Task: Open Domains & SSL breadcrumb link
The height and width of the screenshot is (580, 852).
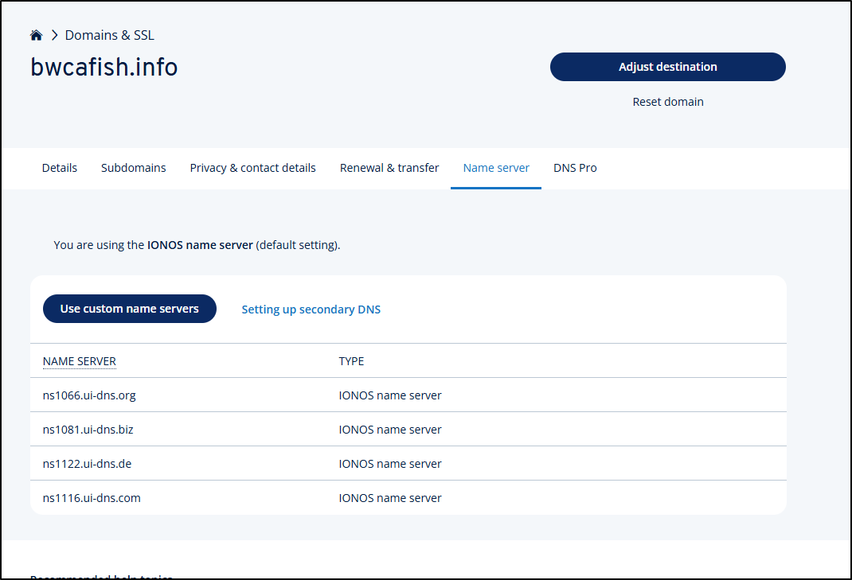Action: [x=109, y=35]
